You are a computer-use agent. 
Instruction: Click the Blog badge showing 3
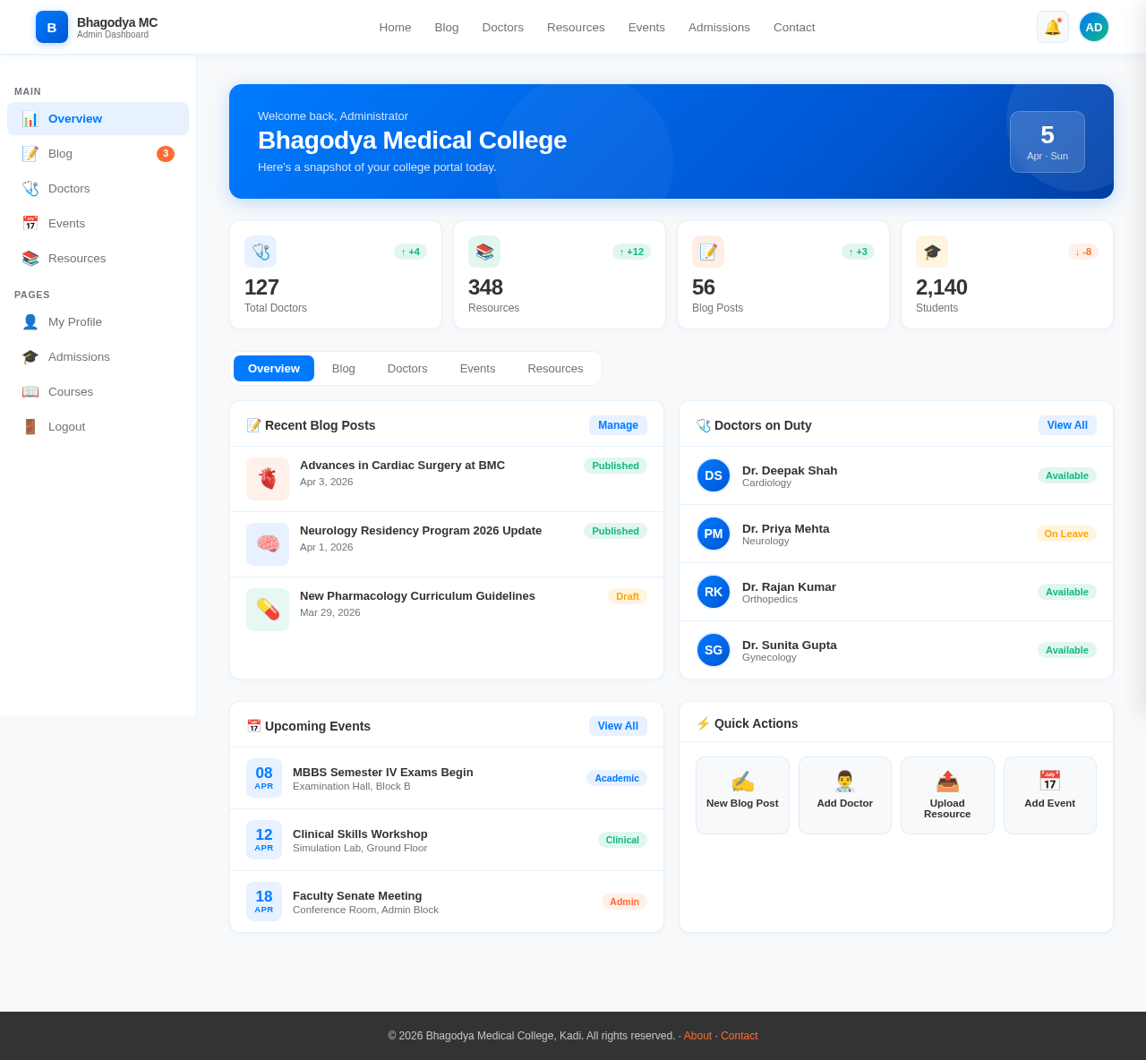(166, 154)
